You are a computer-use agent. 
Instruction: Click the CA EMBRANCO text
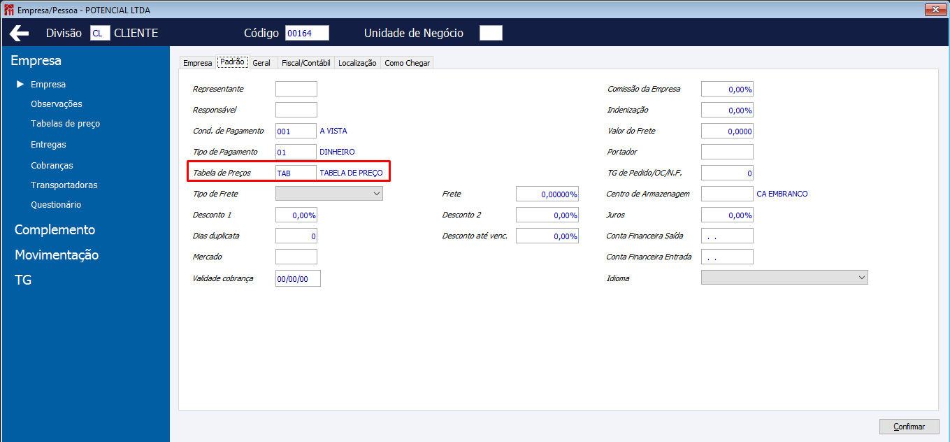782,194
